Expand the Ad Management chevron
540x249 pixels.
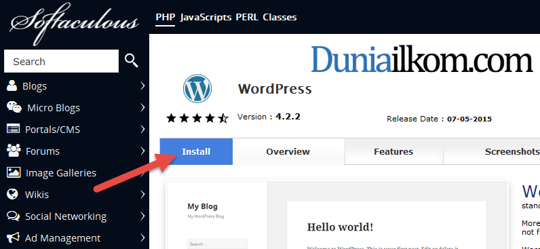[x=143, y=237]
